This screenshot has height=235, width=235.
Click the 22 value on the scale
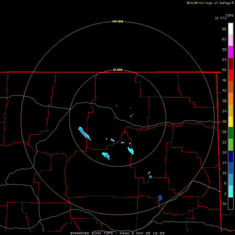(224, 142)
